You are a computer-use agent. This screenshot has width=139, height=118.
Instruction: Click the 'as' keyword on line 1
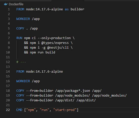pos(67,9)
